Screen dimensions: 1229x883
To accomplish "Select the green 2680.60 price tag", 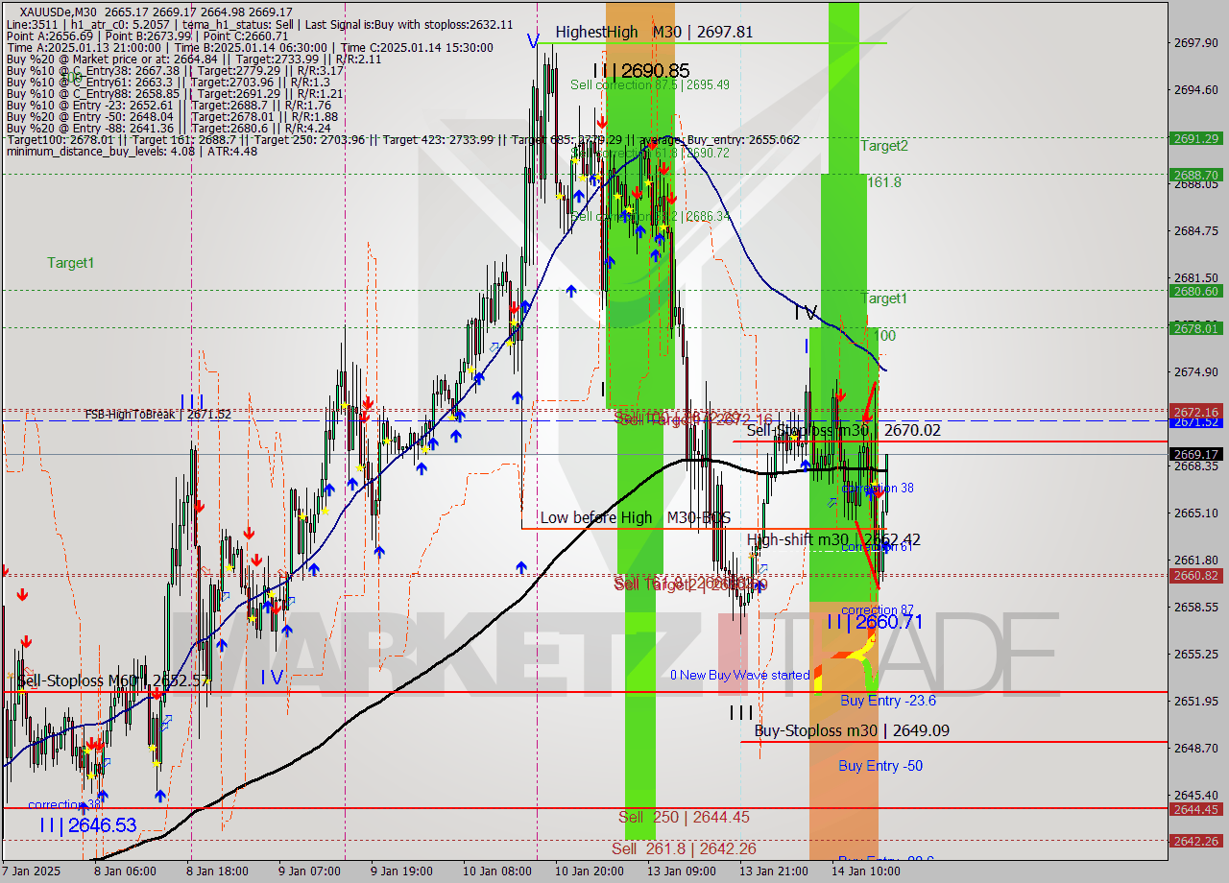I will [1196, 291].
